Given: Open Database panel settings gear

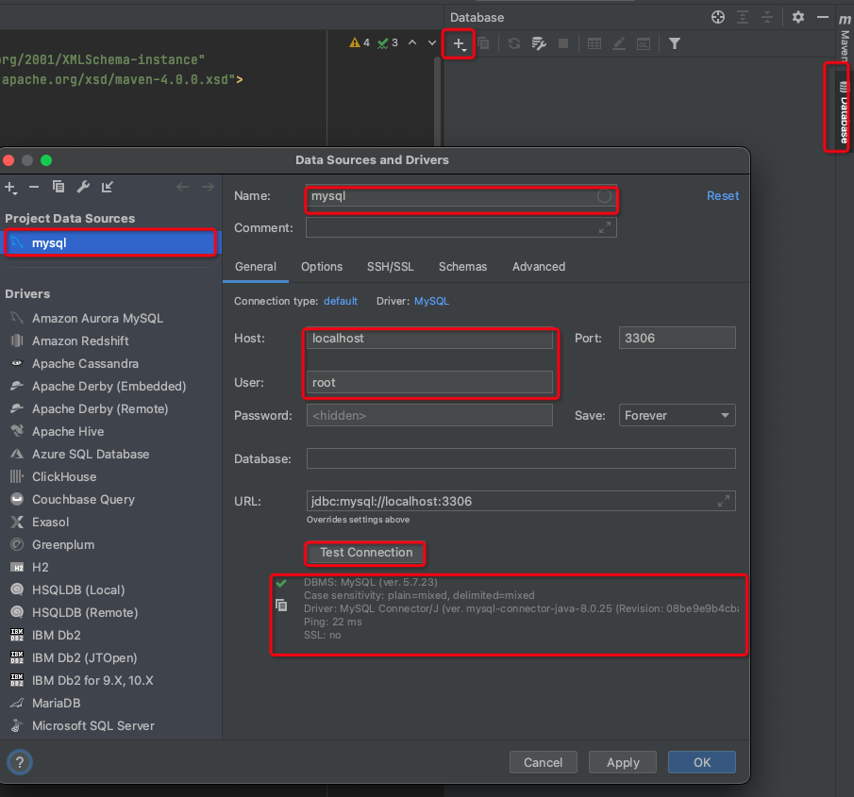Looking at the screenshot, I should coord(798,17).
